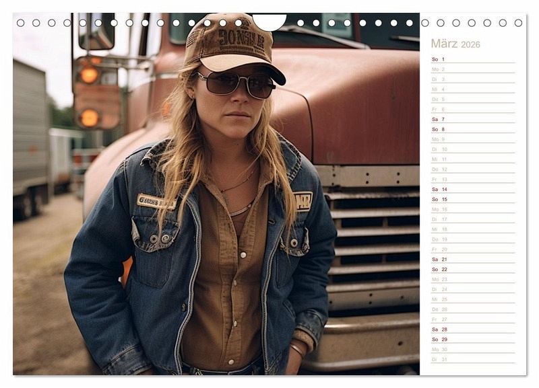Select the Sa 28 date row

pyautogui.click(x=472, y=329)
